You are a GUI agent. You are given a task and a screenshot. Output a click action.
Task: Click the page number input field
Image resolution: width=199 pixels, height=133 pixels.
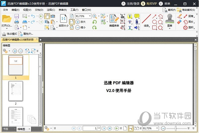tap(92, 128)
